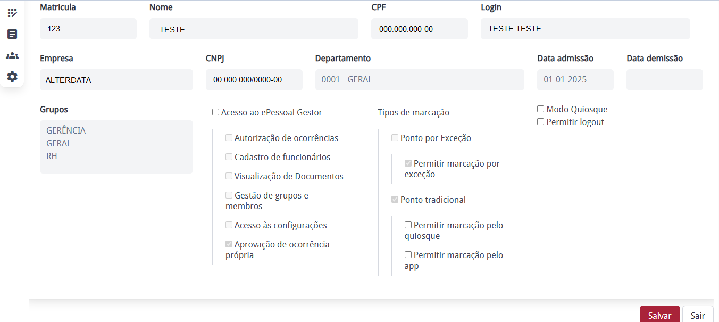The image size is (719, 322).
Task: Open the groups people icon in sidebar
Action: pos(12,55)
